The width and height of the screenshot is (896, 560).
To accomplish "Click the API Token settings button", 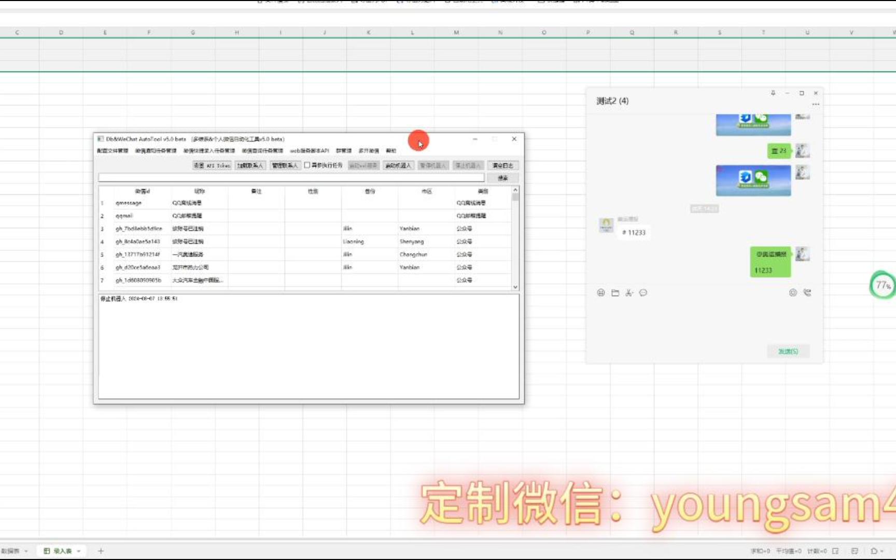I will pos(212,165).
